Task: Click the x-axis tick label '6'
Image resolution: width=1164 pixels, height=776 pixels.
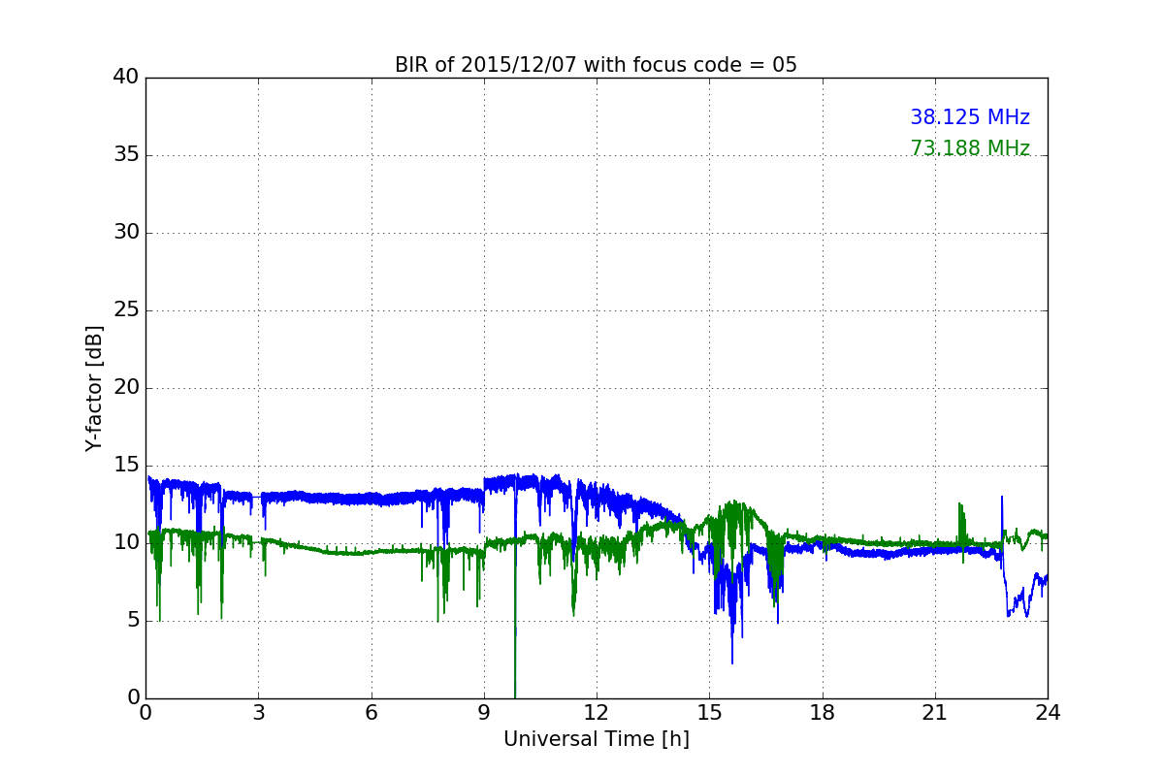Action: [x=371, y=713]
